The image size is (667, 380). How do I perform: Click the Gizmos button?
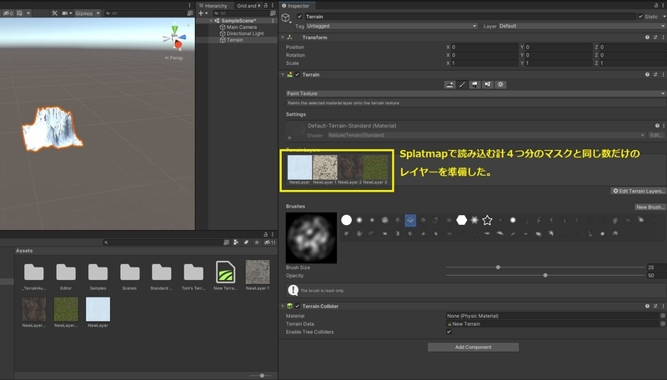pyautogui.click(x=84, y=13)
